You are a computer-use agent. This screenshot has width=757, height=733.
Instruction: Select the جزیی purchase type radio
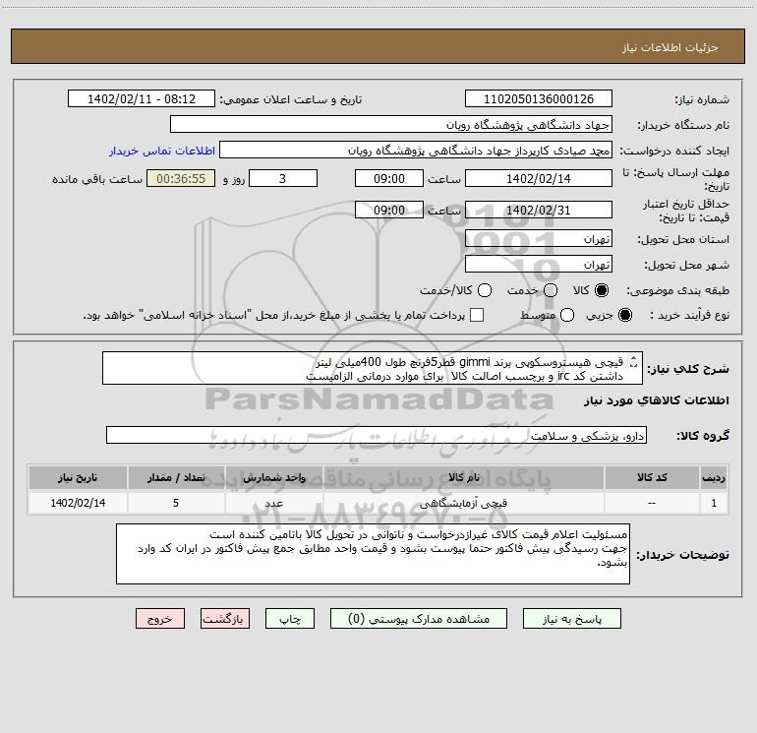(x=625, y=315)
